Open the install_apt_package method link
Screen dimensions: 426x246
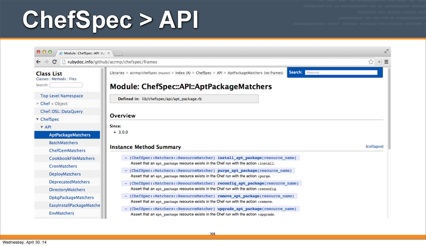coord(240,158)
